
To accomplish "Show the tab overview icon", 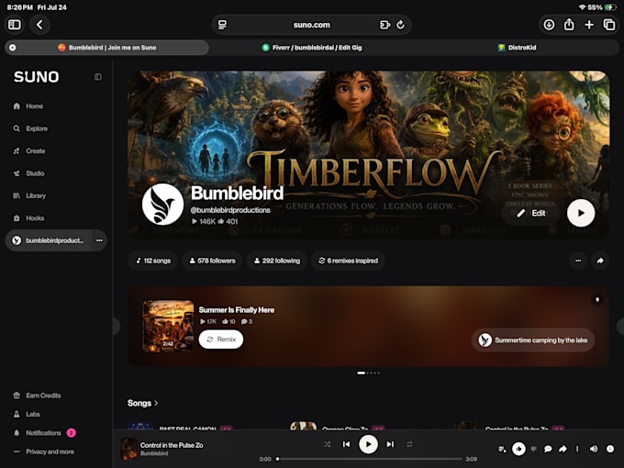I will point(609,25).
